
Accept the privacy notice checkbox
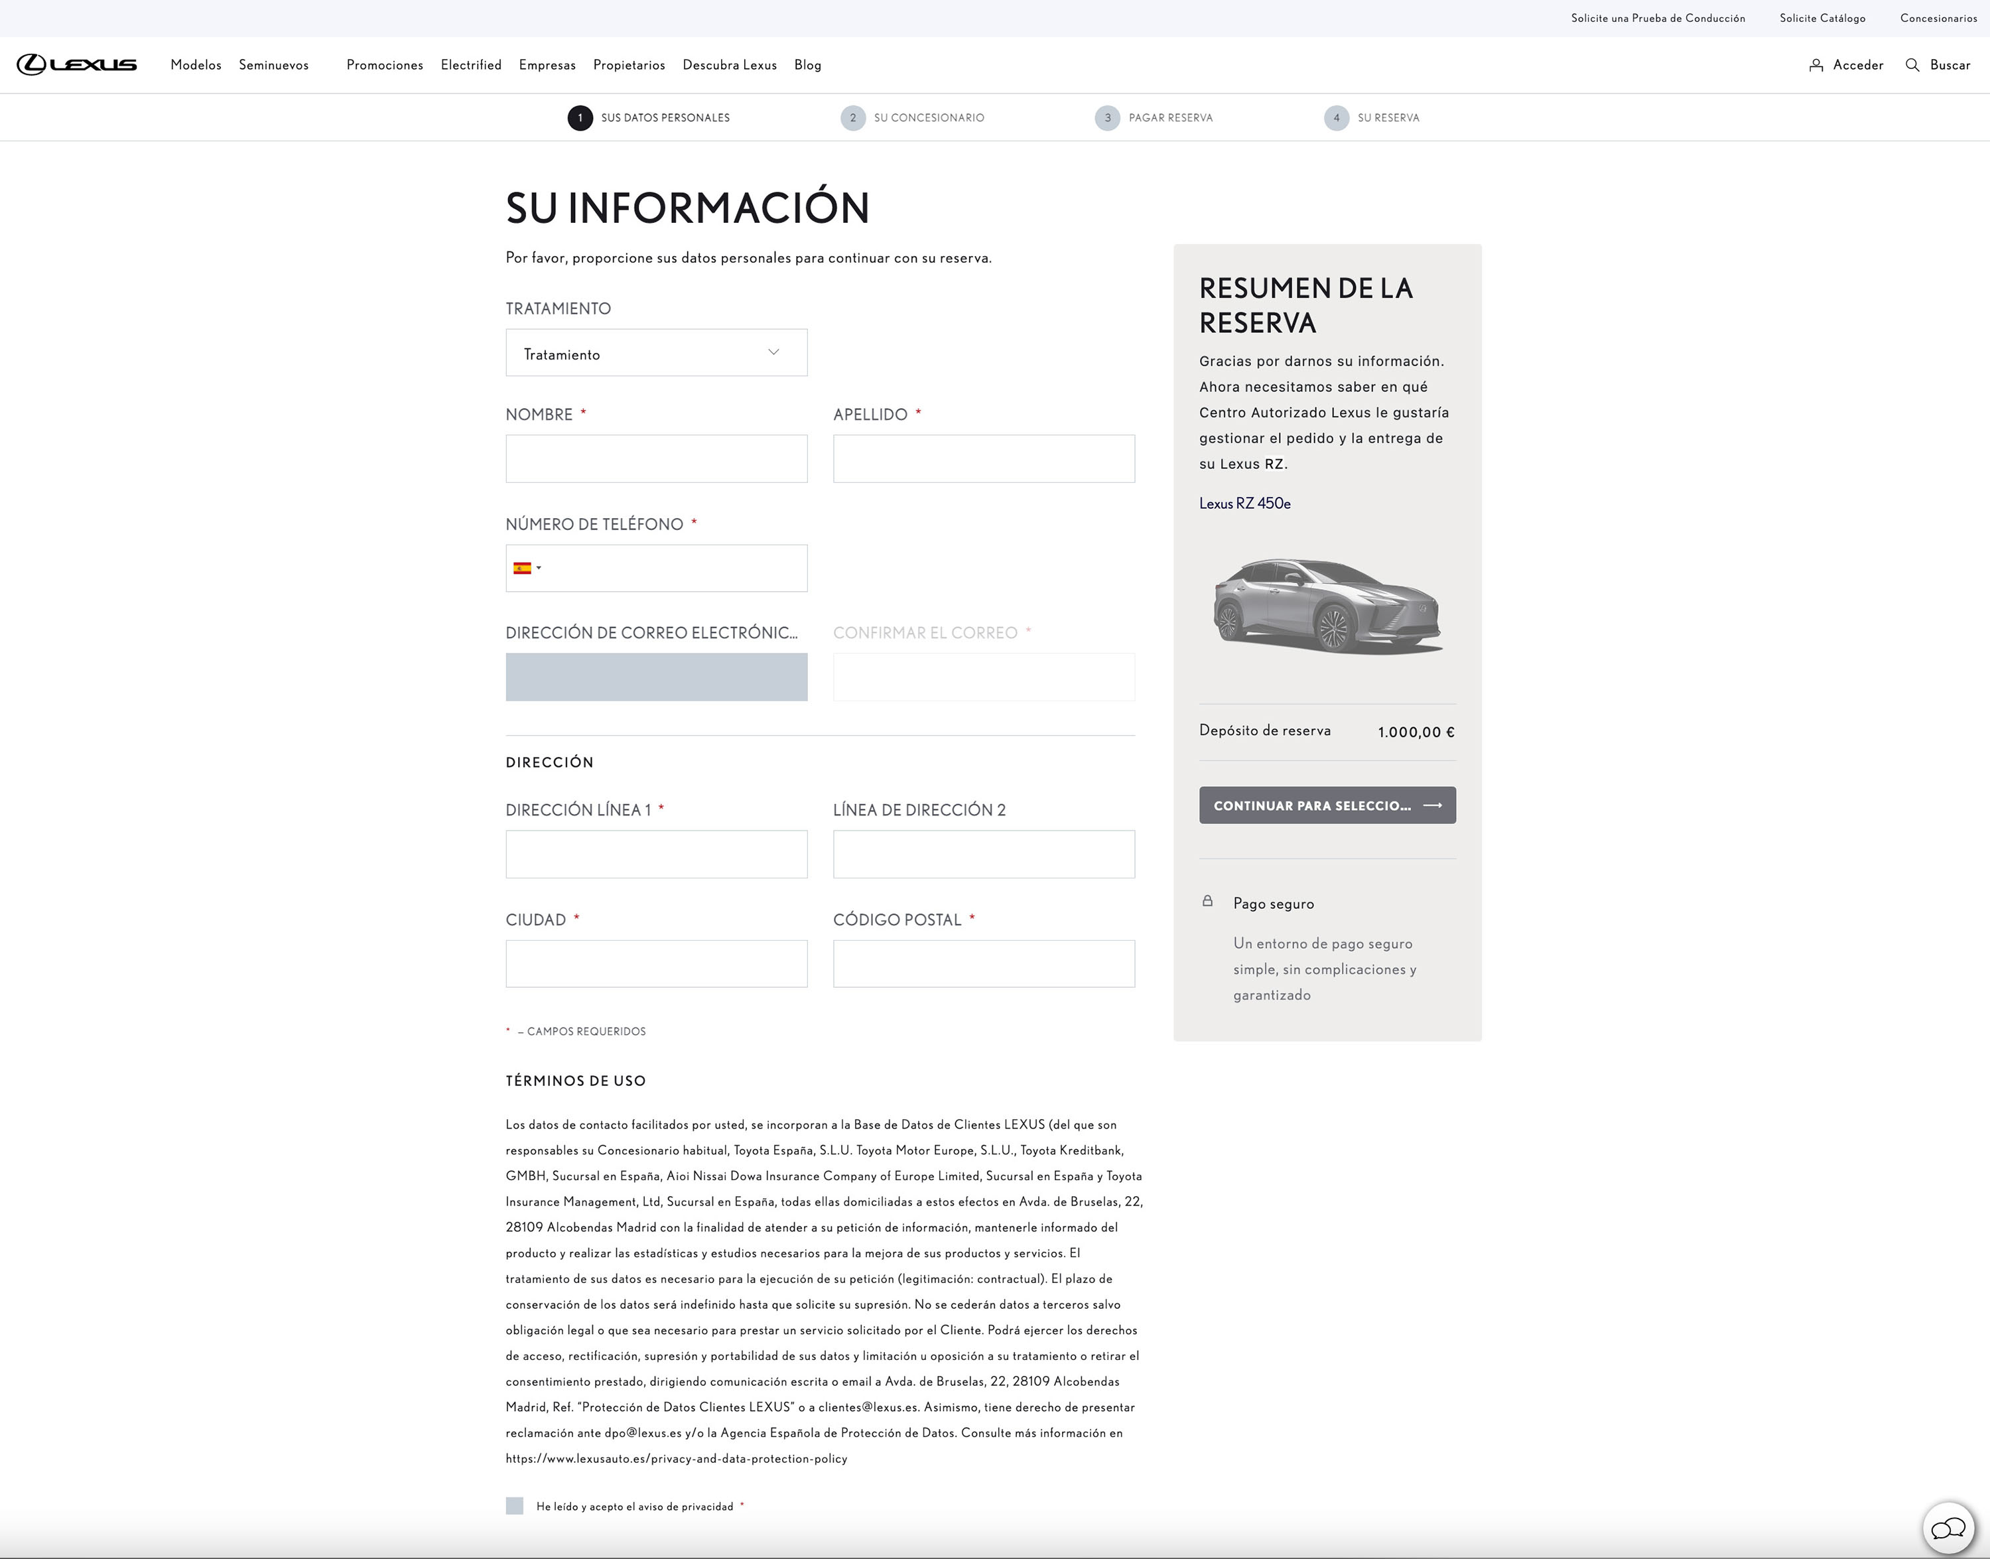[515, 1506]
